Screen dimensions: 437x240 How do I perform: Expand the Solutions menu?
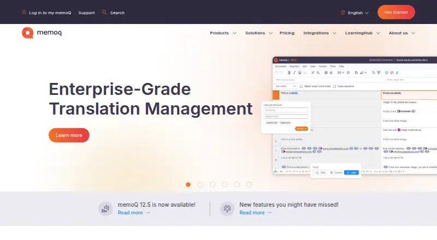point(258,33)
